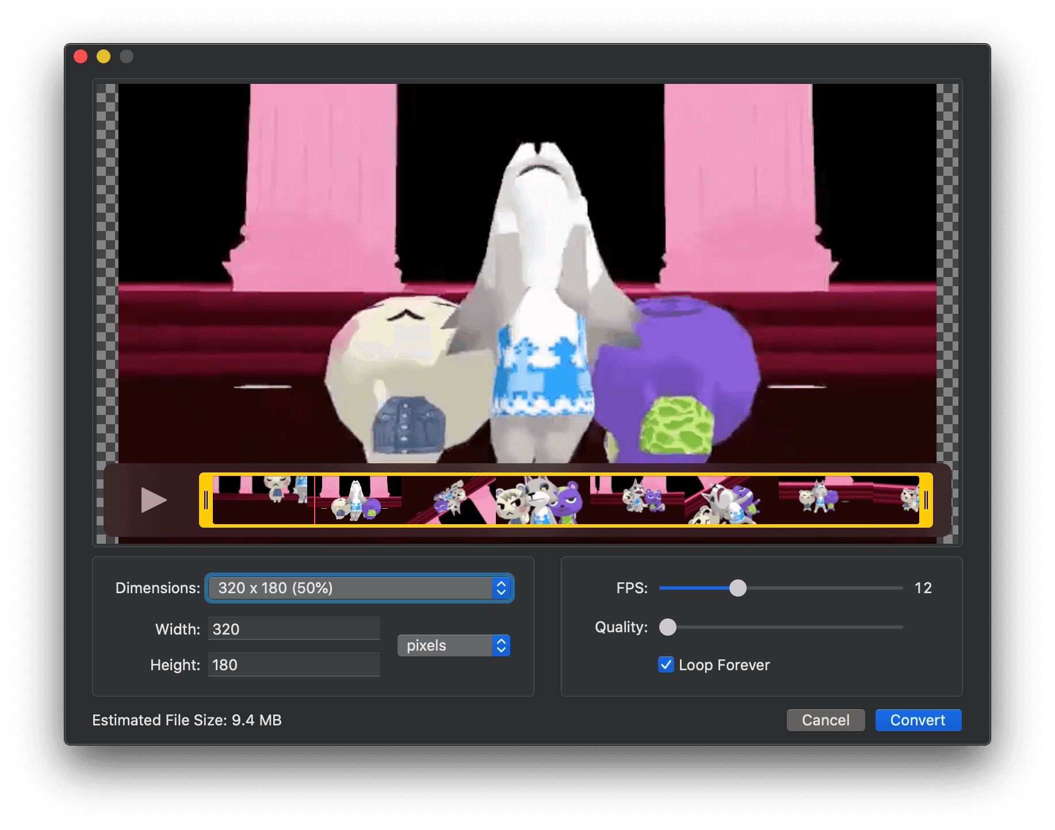Close the window with red button

[81, 56]
